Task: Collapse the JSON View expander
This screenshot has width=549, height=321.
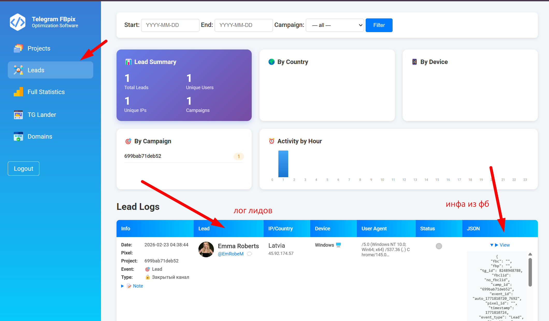Action: [x=500, y=245]
